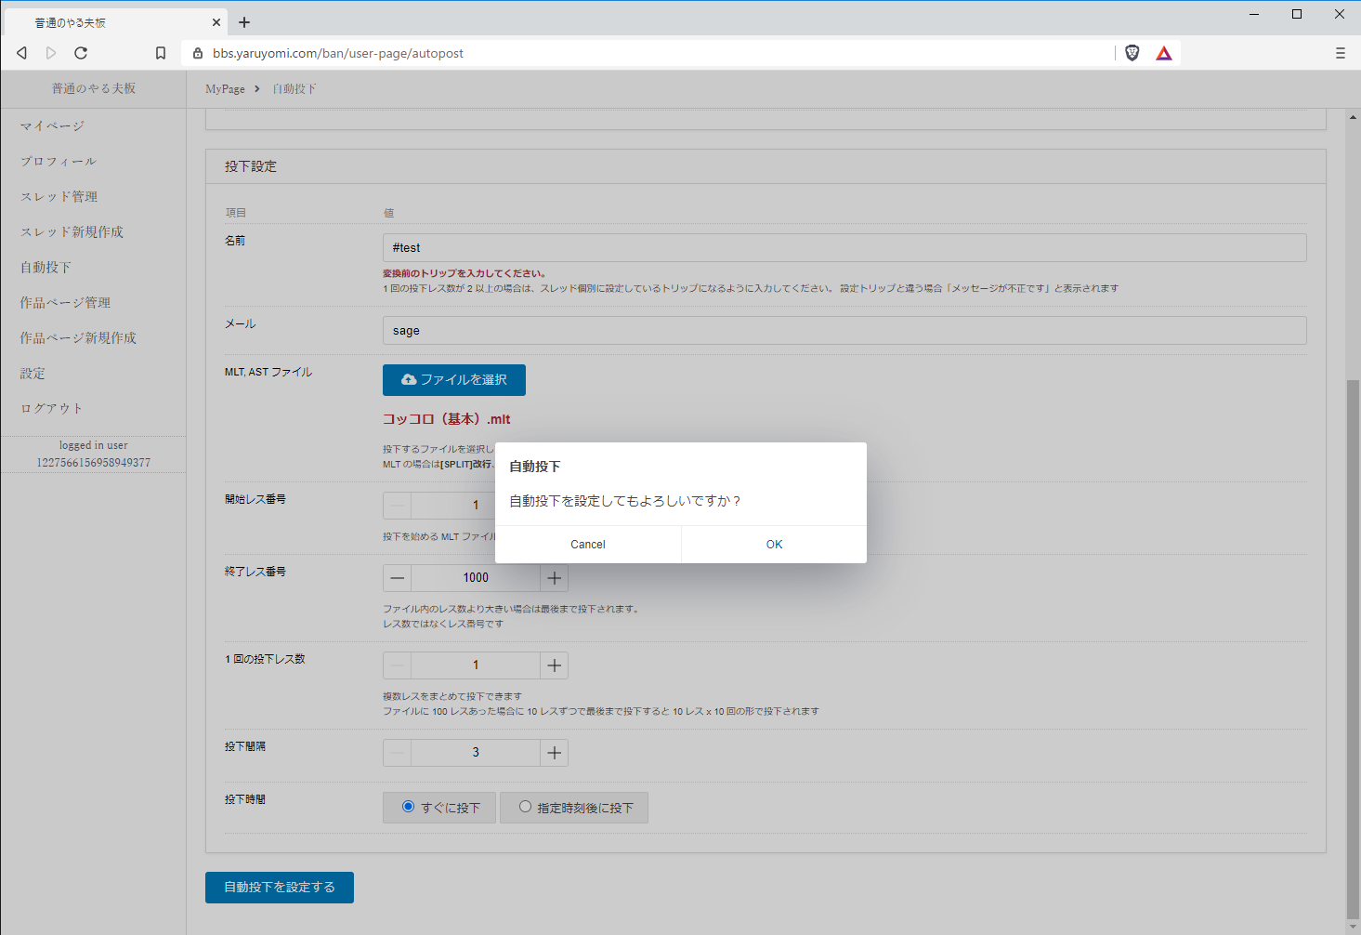Select the すぐに投下 radio option
Screen dimensions: 1361x935
409,807
